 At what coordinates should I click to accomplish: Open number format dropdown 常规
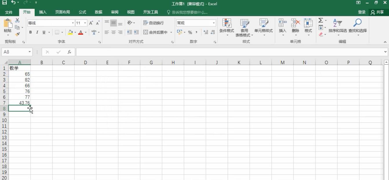pos(214,23)
